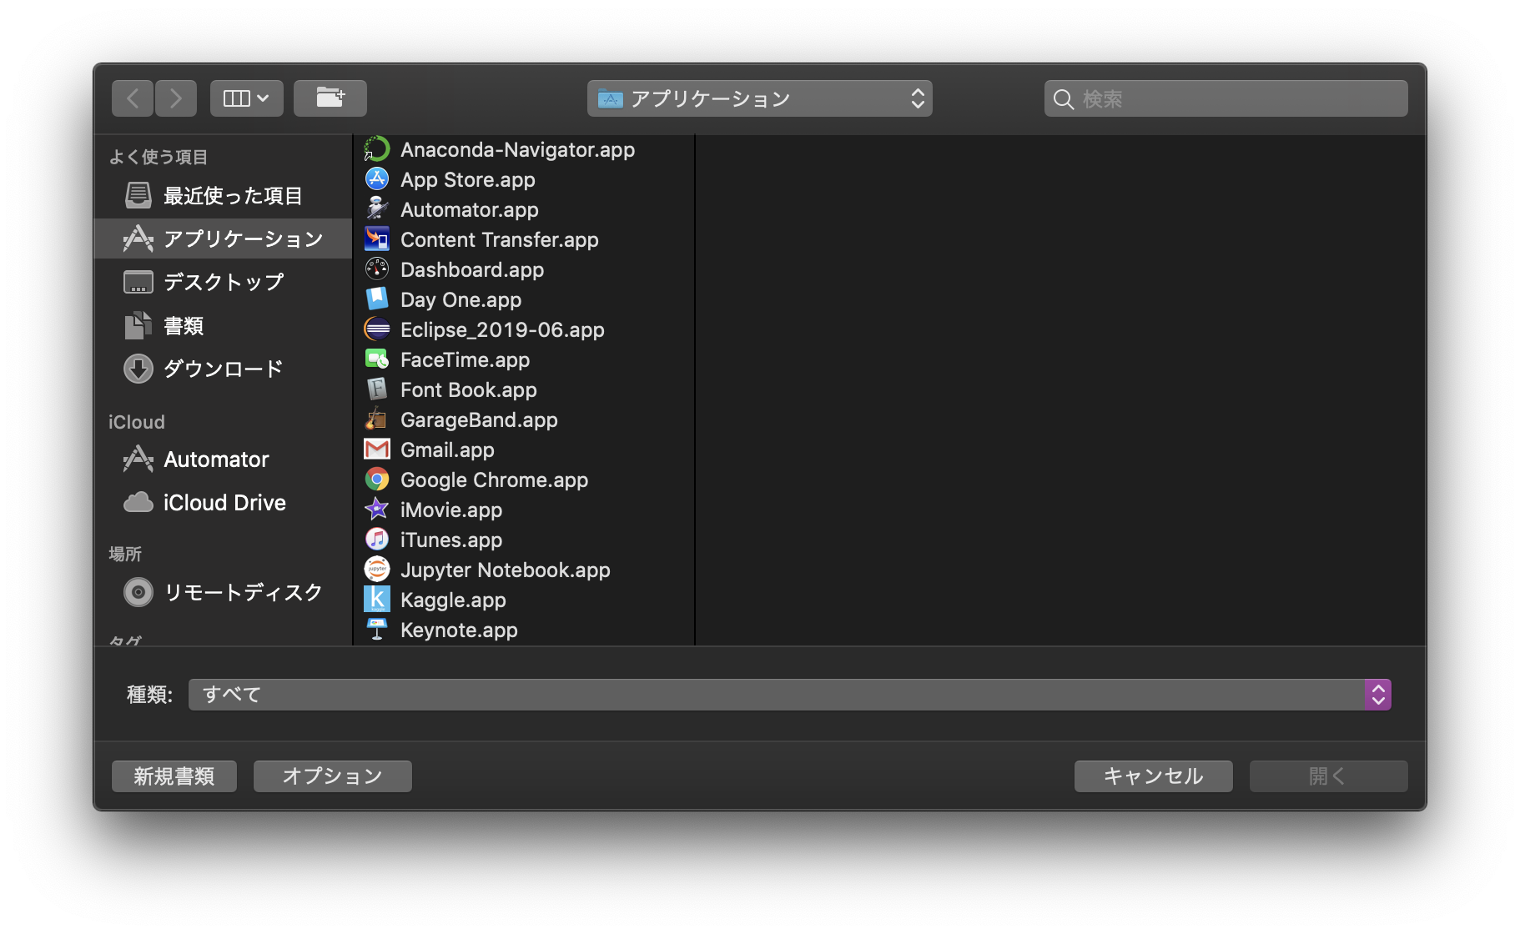This screenshot has height=934, width=1520.
Task: Click the キャンセル button
Action: click(1154, 776)
